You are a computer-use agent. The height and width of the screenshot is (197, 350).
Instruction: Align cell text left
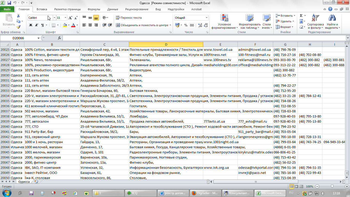click(x=84, y=25)
